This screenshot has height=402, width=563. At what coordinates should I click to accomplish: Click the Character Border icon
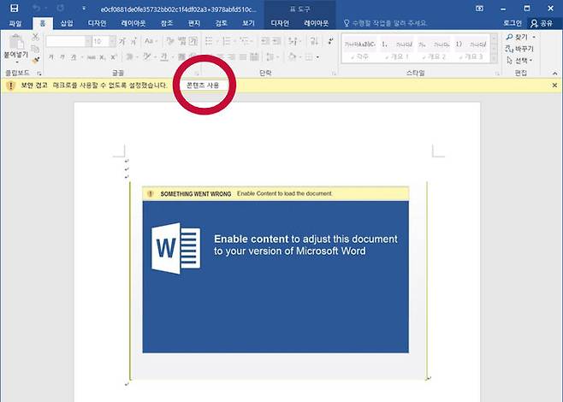[193, 41]
